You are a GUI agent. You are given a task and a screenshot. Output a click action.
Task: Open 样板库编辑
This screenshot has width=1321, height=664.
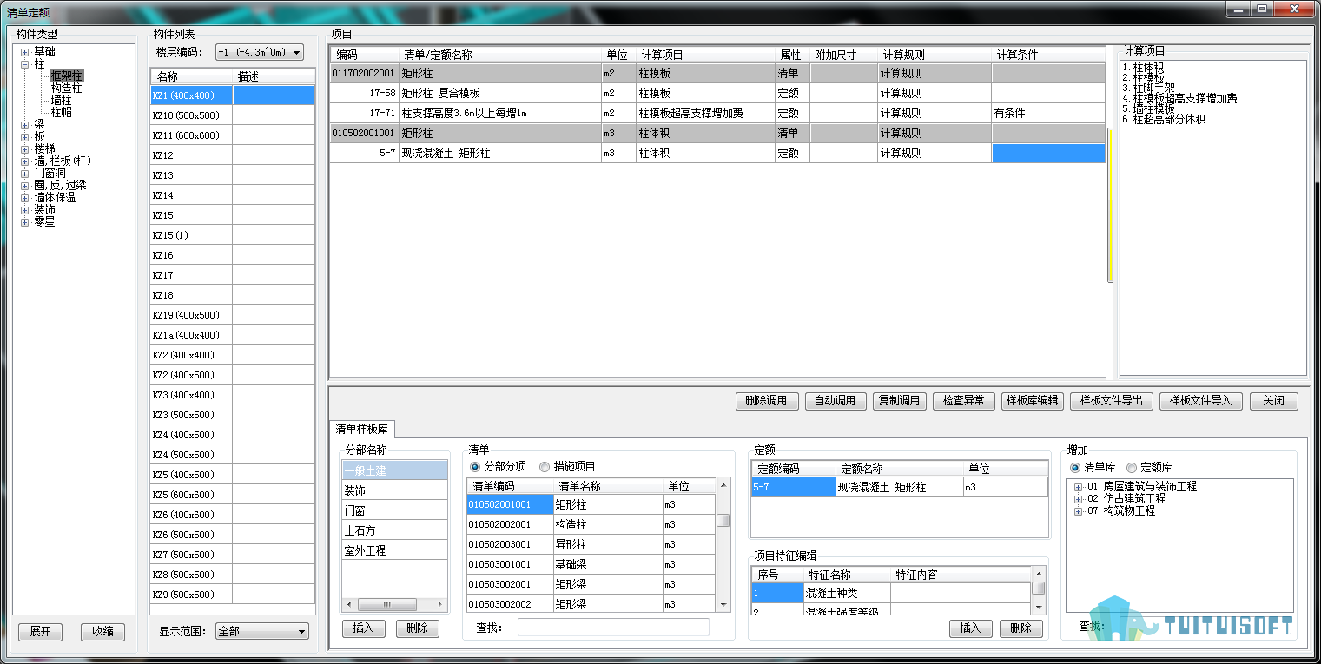tap(1032, 401)
